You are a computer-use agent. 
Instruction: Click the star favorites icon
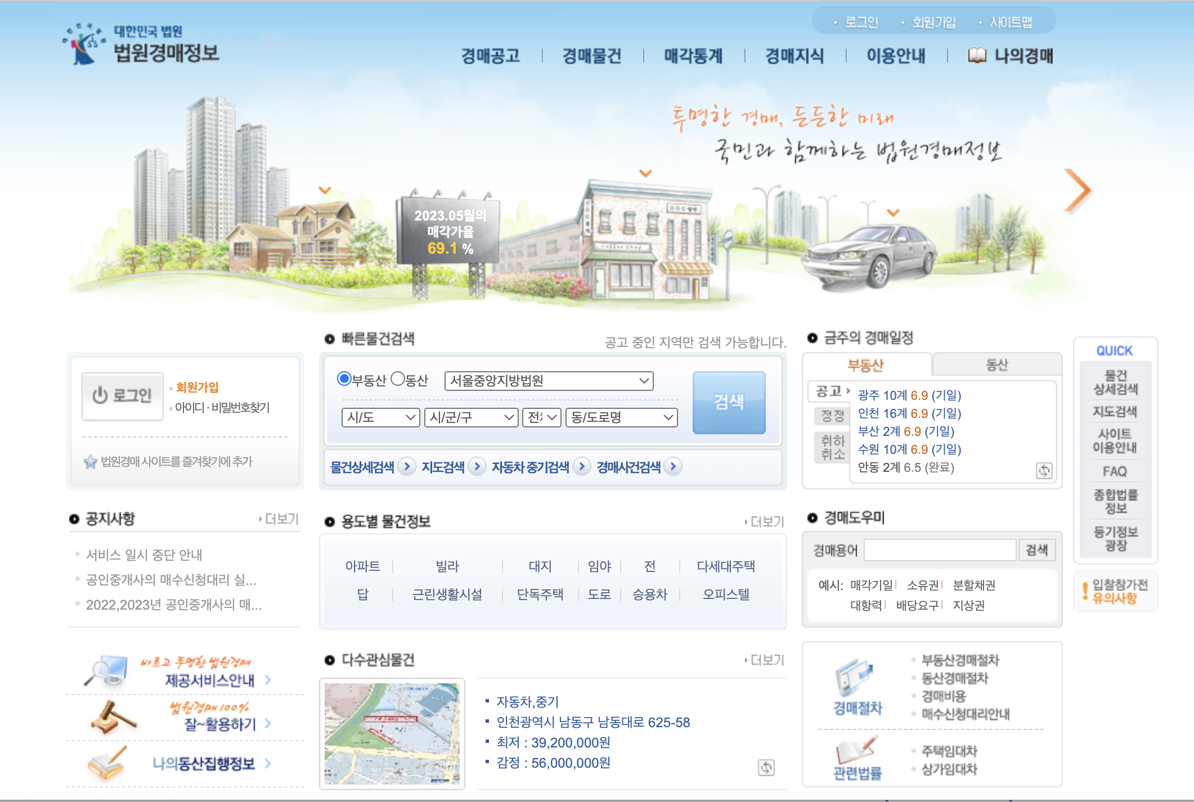point(90,462)
